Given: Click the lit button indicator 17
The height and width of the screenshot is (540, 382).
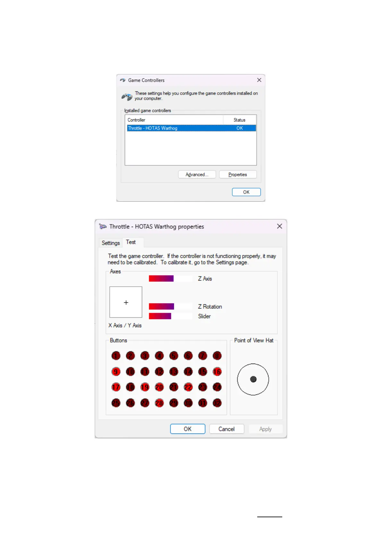Looking at the screenshot, I should 116,387.
